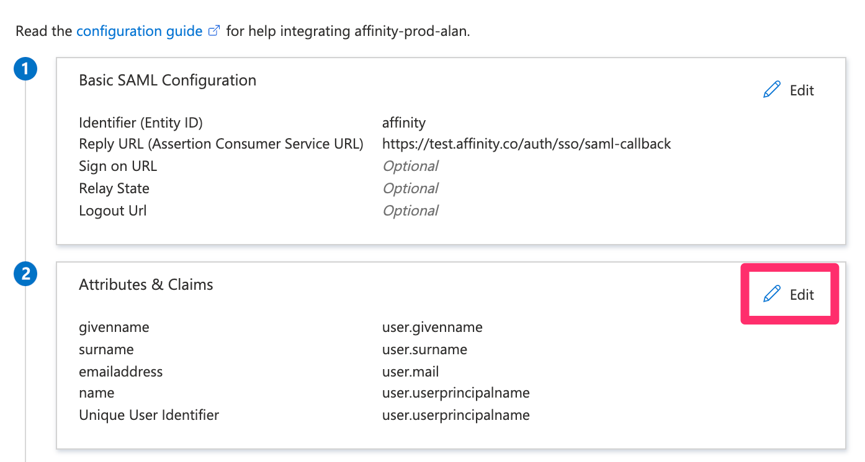Viewport: 865px width, 462px height.
Task: Click the Unique User Identifier claim entry
Action: (149, 414)
